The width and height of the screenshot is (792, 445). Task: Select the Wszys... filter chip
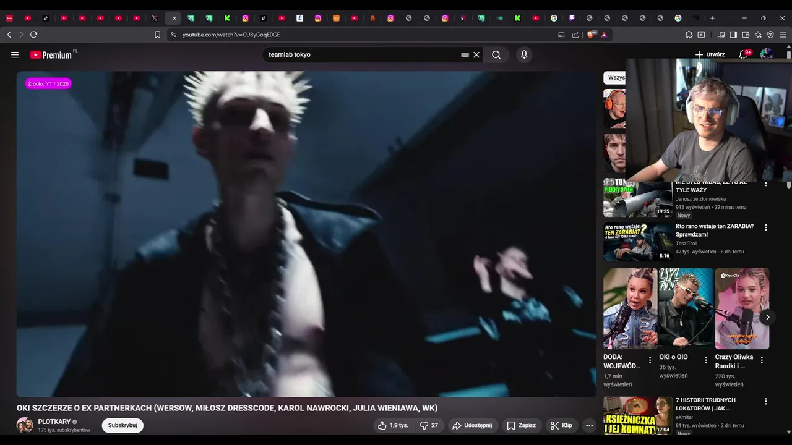(x=614, y=78)
